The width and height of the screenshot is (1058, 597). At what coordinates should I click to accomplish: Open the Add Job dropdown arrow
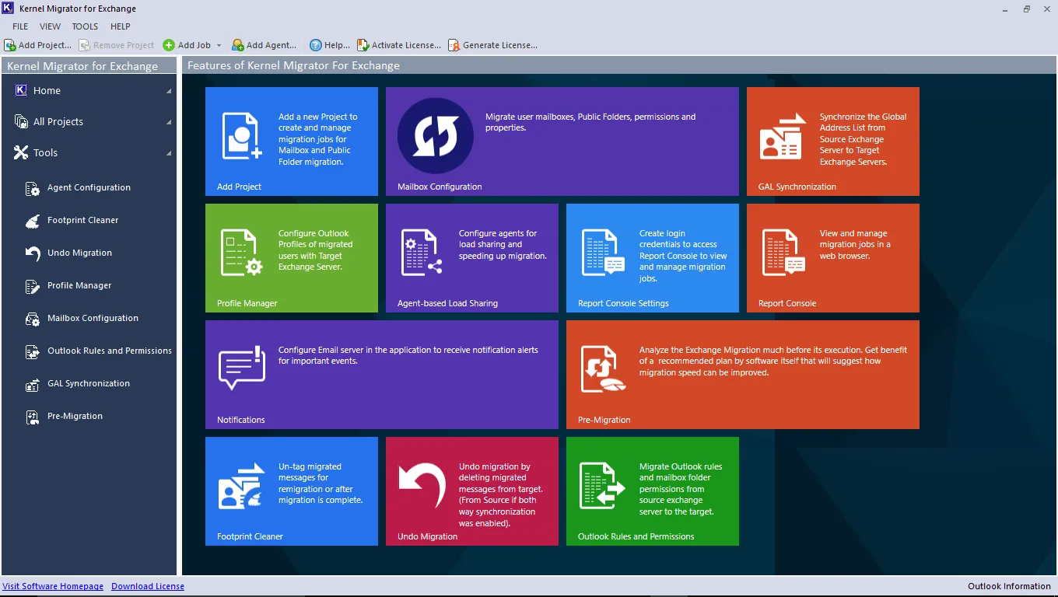point(219,45)
